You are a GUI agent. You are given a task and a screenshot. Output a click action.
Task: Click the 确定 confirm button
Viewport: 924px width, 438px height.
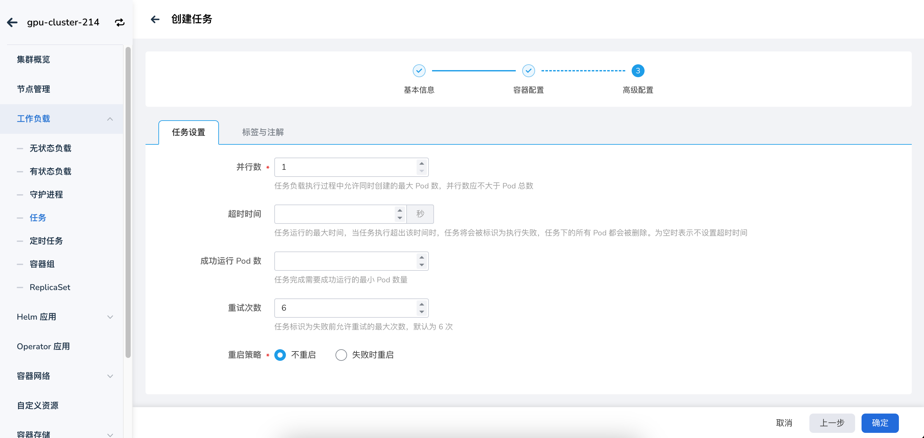[x=880, y=423]
